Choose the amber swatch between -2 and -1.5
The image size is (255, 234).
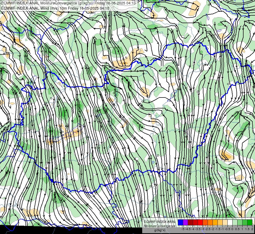tap(215, 223)
